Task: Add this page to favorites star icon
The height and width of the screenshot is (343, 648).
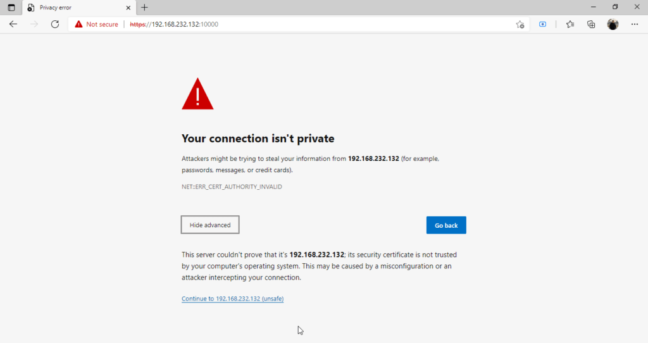Action: tap(520, 25)
